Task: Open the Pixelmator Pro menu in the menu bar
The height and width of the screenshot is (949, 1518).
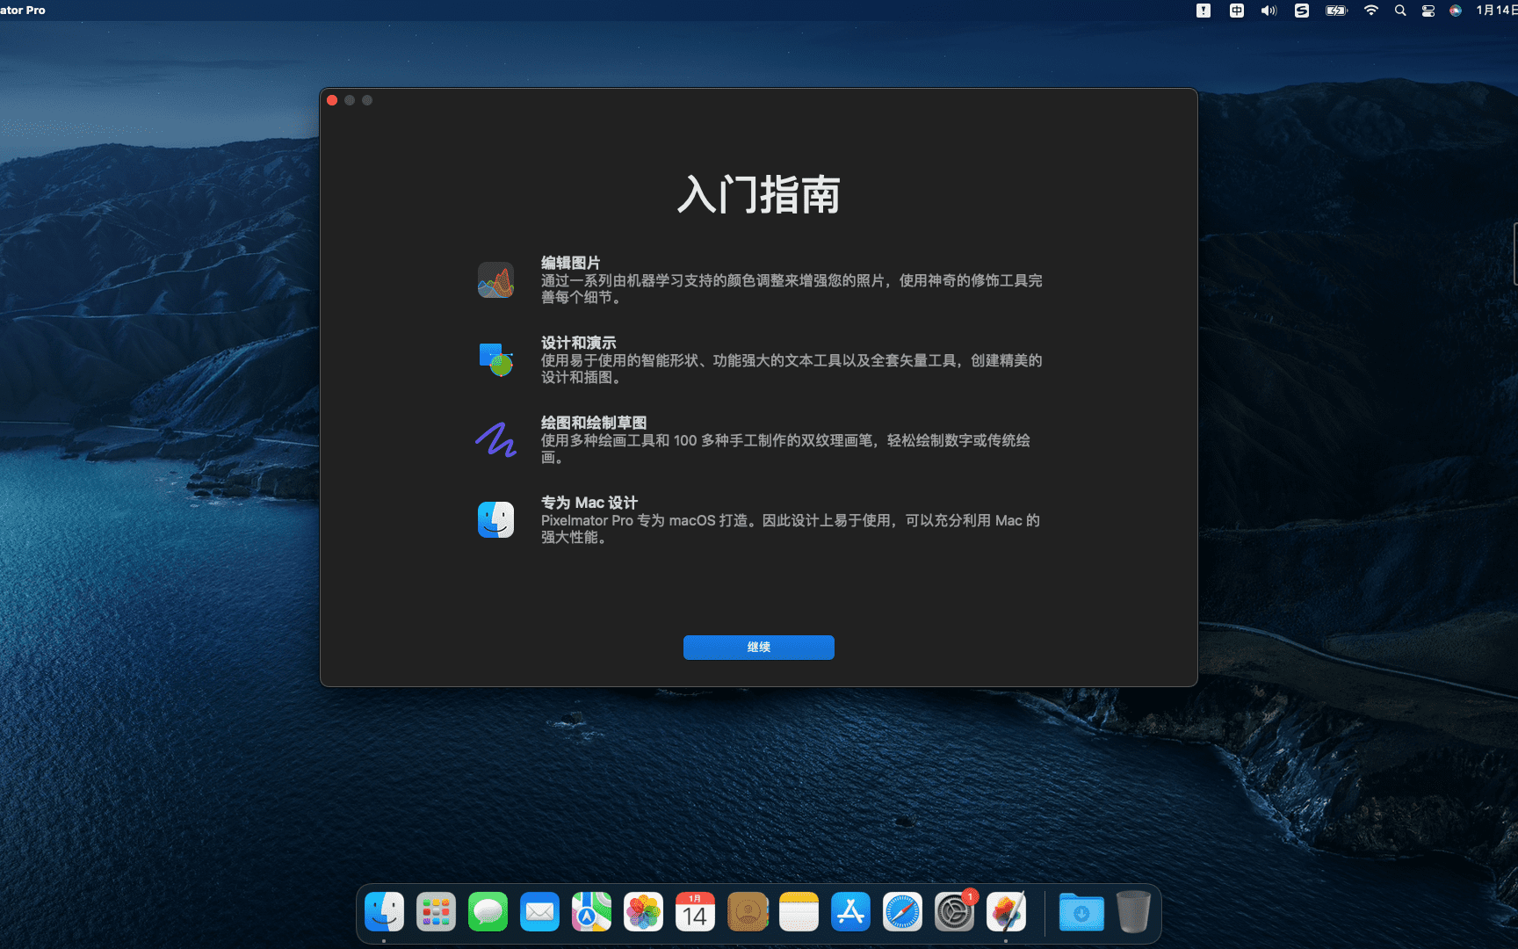Action: pyautogui.click(x=22, y=10)
